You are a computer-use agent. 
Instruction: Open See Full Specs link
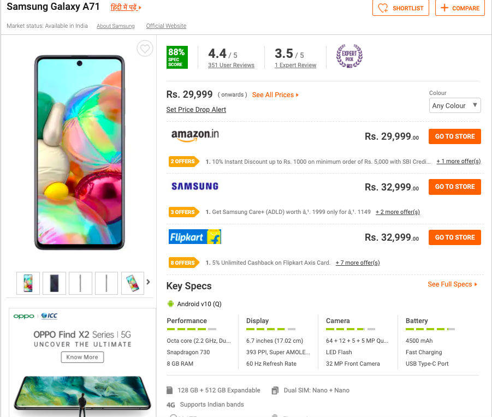[x=452, y=284]
